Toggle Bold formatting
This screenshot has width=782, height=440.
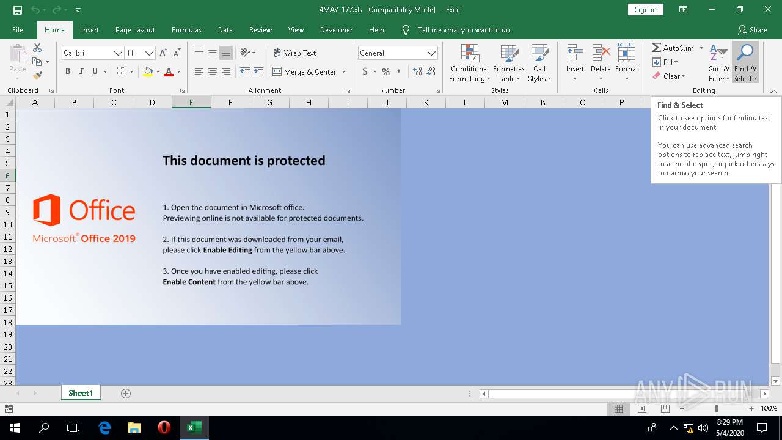[68, 71]
